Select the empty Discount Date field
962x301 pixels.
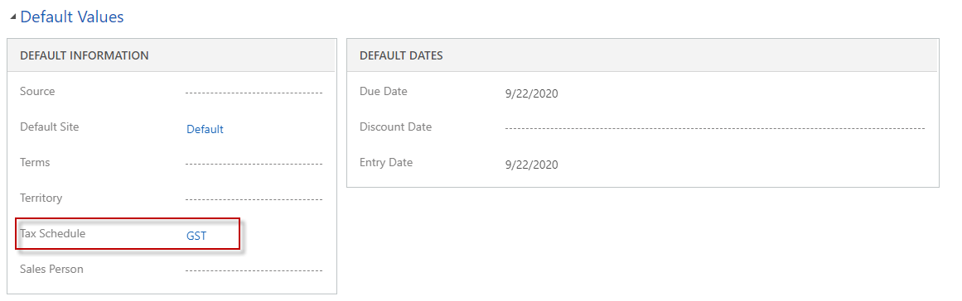click(x=715, y=128)
